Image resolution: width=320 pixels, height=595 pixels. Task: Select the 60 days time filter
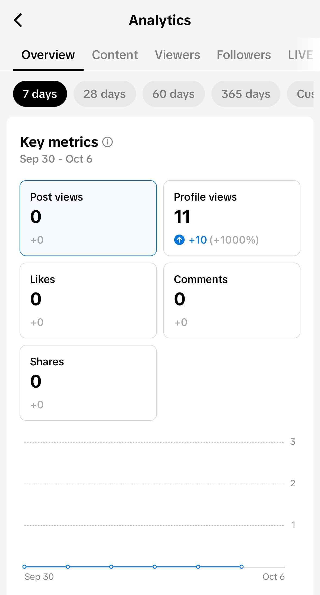pos(173,94)
